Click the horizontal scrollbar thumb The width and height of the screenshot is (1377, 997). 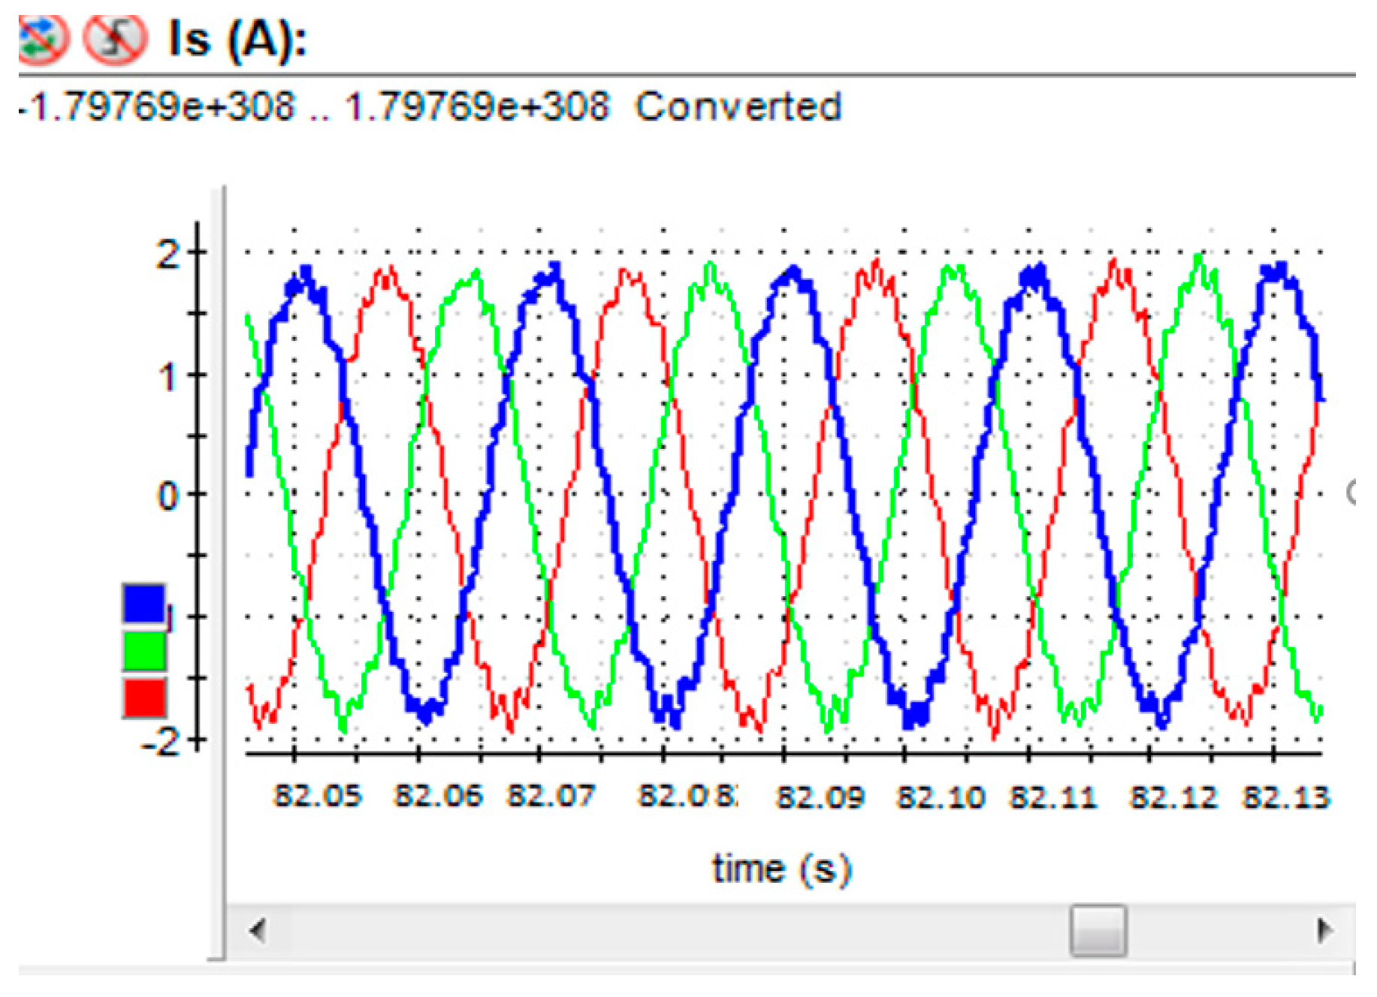(1098, 930)
